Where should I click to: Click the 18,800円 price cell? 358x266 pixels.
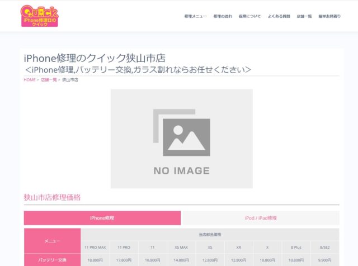(95, 260)
